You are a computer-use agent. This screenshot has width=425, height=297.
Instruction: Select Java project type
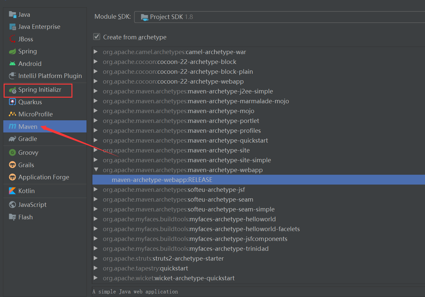(45, 14)
